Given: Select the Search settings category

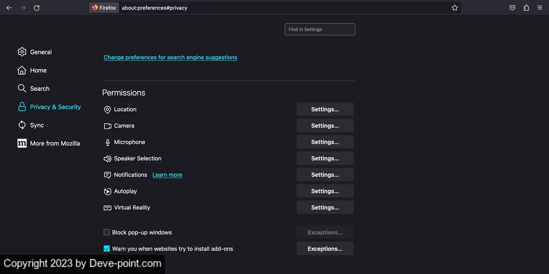Looking at the screenshot, I should (x=40, y=89).
